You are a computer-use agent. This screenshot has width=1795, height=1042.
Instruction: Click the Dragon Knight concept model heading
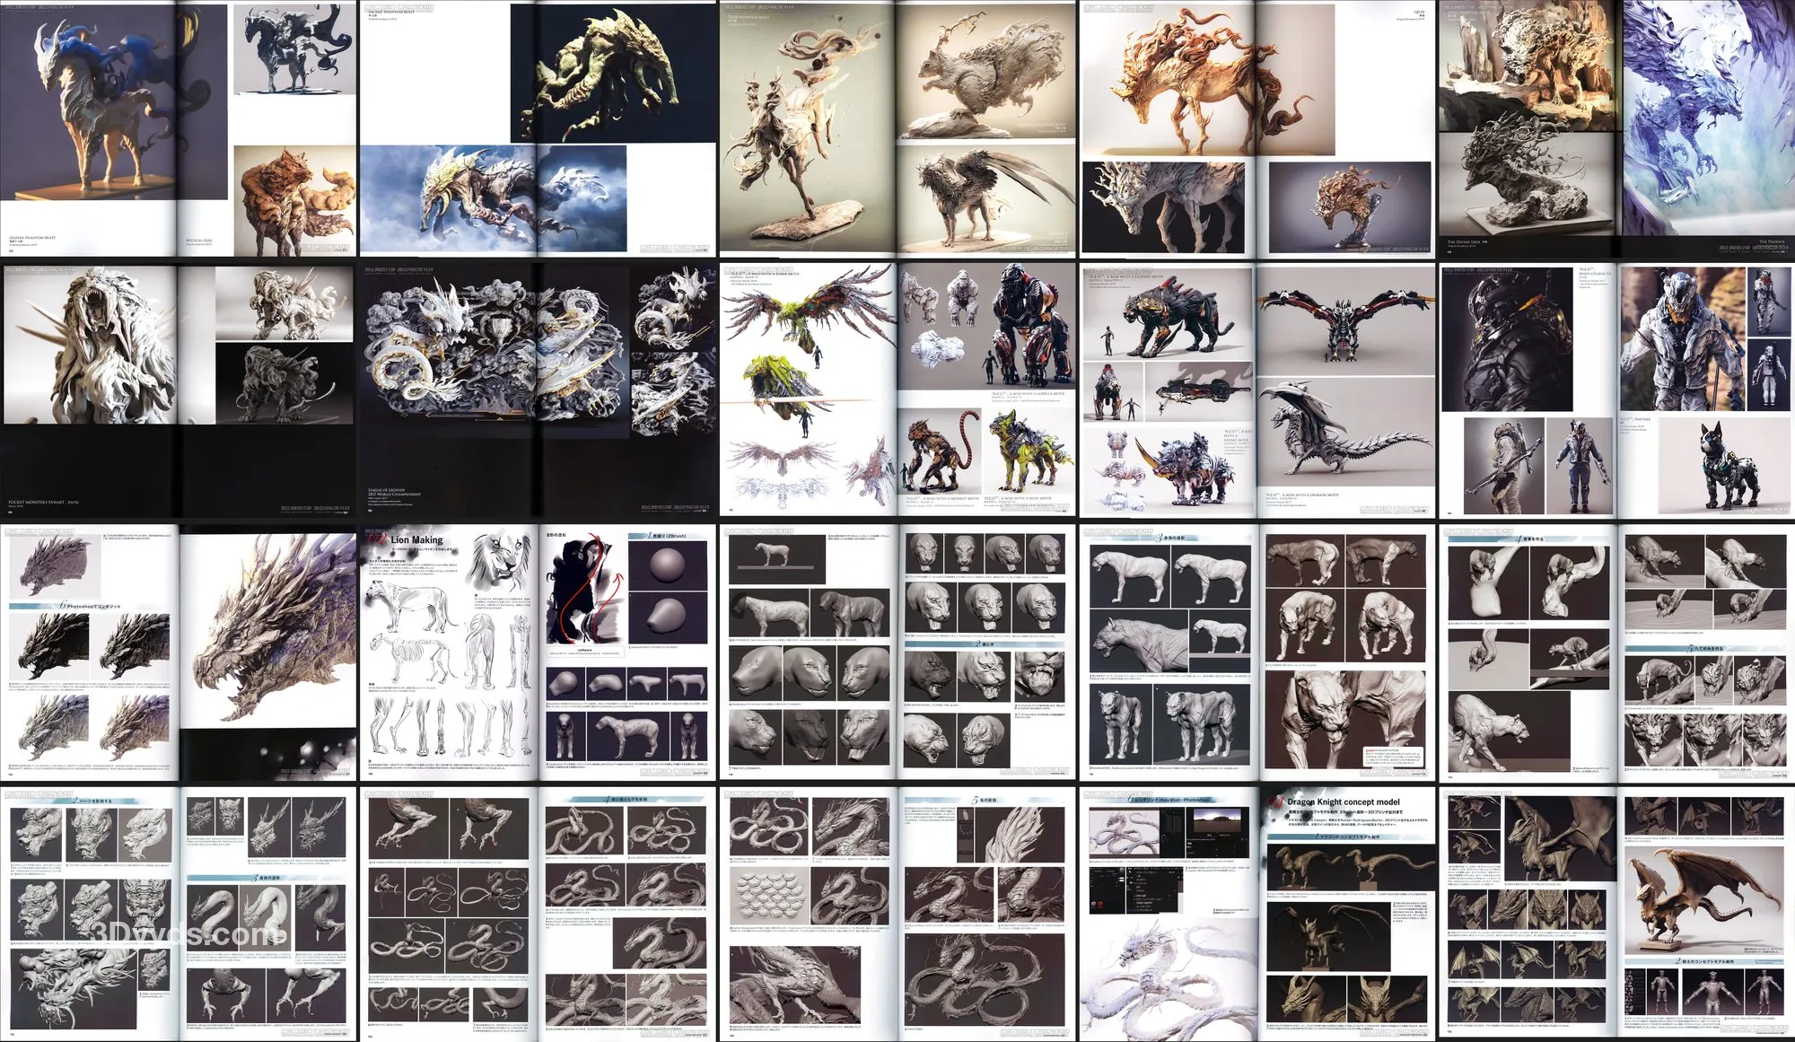click(1343, 801)
